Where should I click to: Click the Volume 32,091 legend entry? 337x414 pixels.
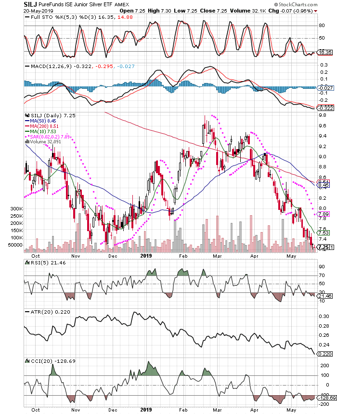pyautogui.click(x=46, y=142)
